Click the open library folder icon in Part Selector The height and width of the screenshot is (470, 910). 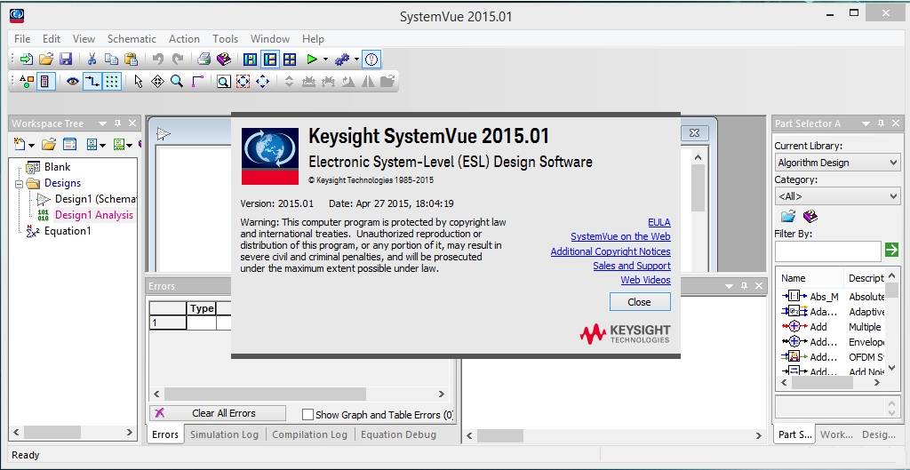787,217
